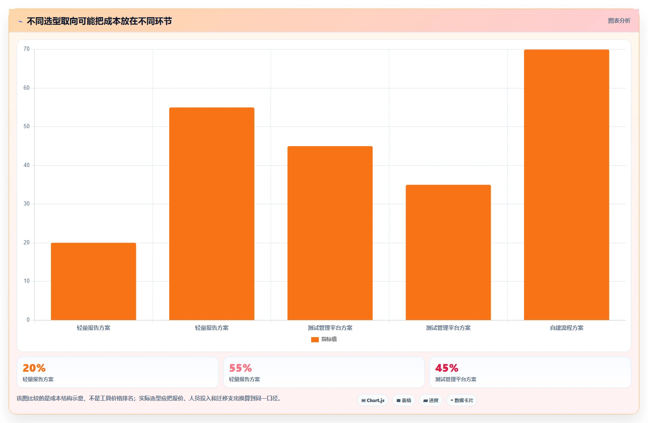This screenshot has height=423, width=648.
Task: Open the 20% 轻量报告方案 stat card
Action: 118,372
